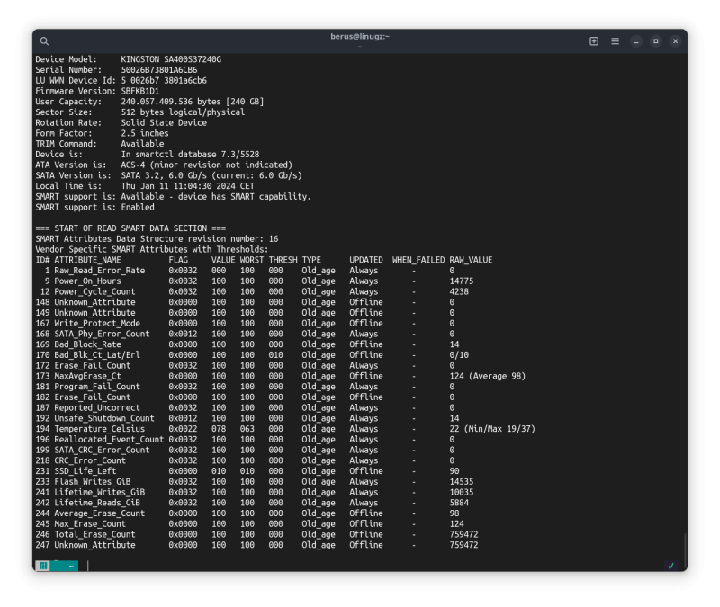The image size is (720, 607).
Task: Click Unsafe_Shutdown_Count attribute name
Action: 104,418
